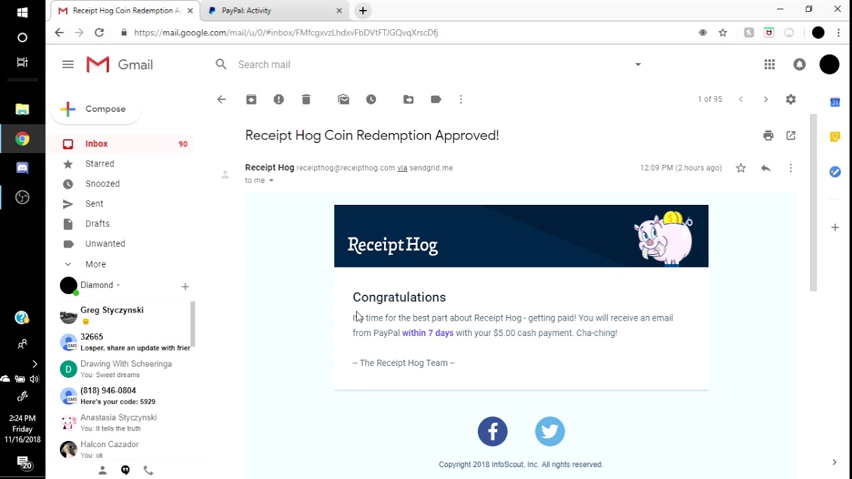Delete this email with trash icon

coord(306,99)
